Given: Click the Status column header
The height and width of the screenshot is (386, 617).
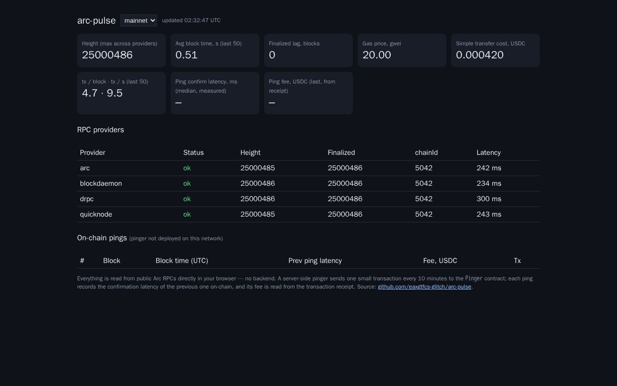Looking at the screenshot, I should pyautogui.click(x=193, y=152).
